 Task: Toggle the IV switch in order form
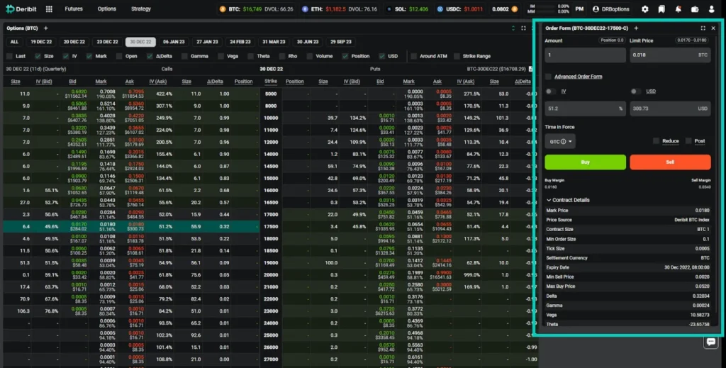(551, 91)
